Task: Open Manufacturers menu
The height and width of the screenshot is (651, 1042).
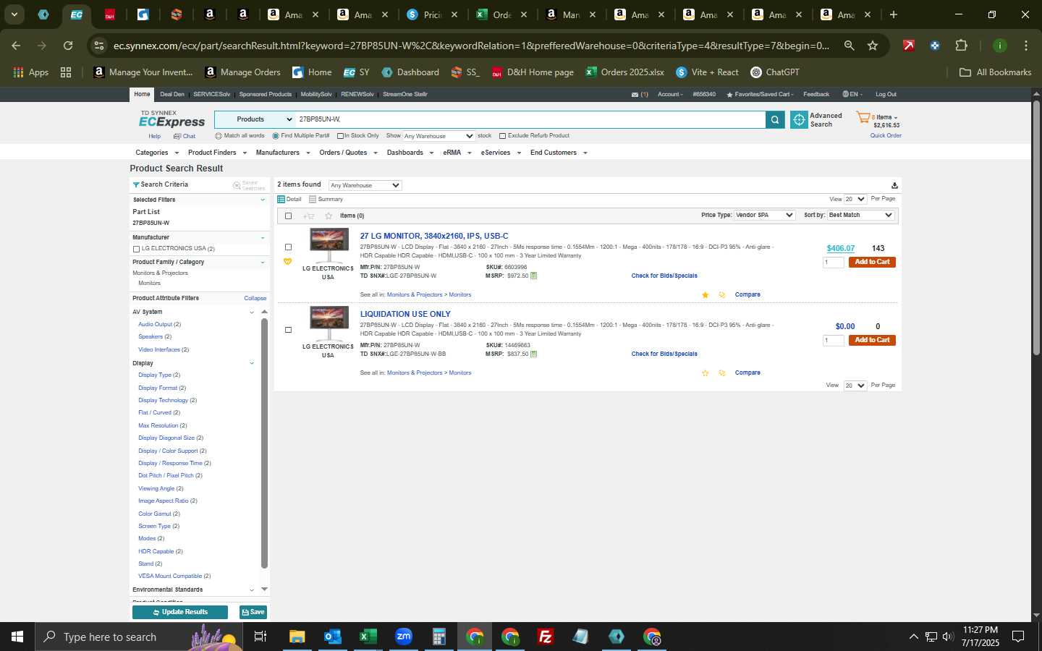Action: (x=283, y=153)
